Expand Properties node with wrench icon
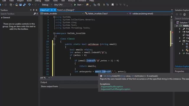The image size is (189, 106). point(180,29)
